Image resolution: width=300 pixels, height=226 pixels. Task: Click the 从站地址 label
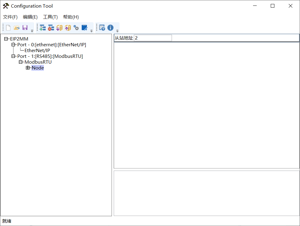(124, 38)
